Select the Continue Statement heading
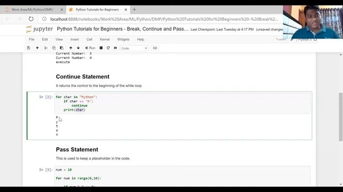Viewport: 343px width, 192px height. click(83, 77)
